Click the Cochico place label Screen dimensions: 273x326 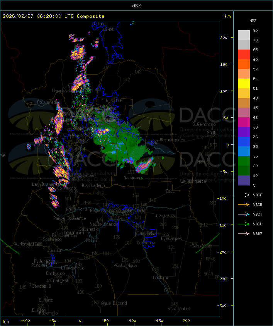[x=161, y=278]
